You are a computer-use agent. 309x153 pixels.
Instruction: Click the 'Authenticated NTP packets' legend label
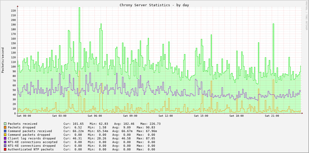(31, 149)
